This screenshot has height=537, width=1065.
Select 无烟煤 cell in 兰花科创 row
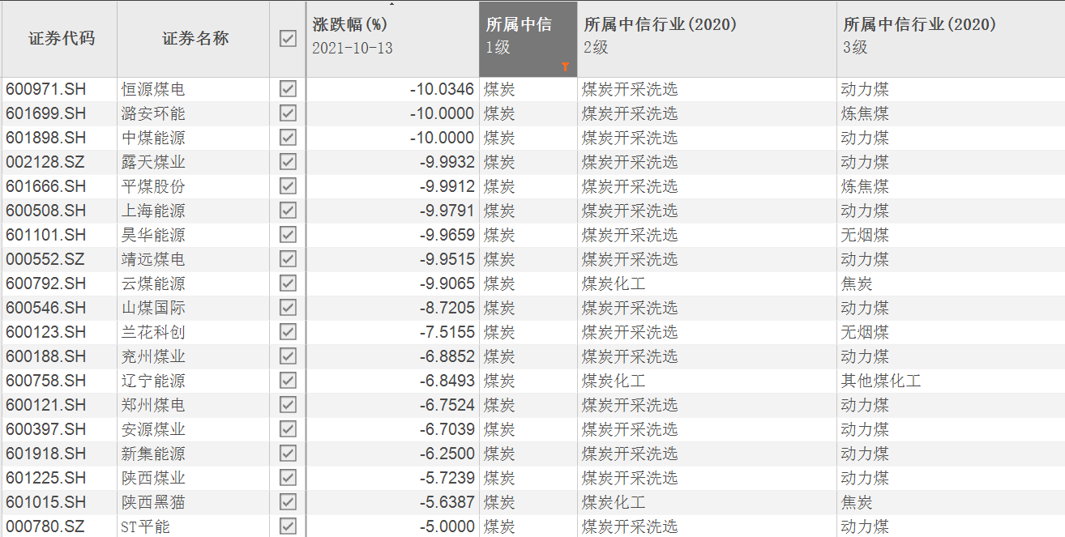click(x=865, y=332)
